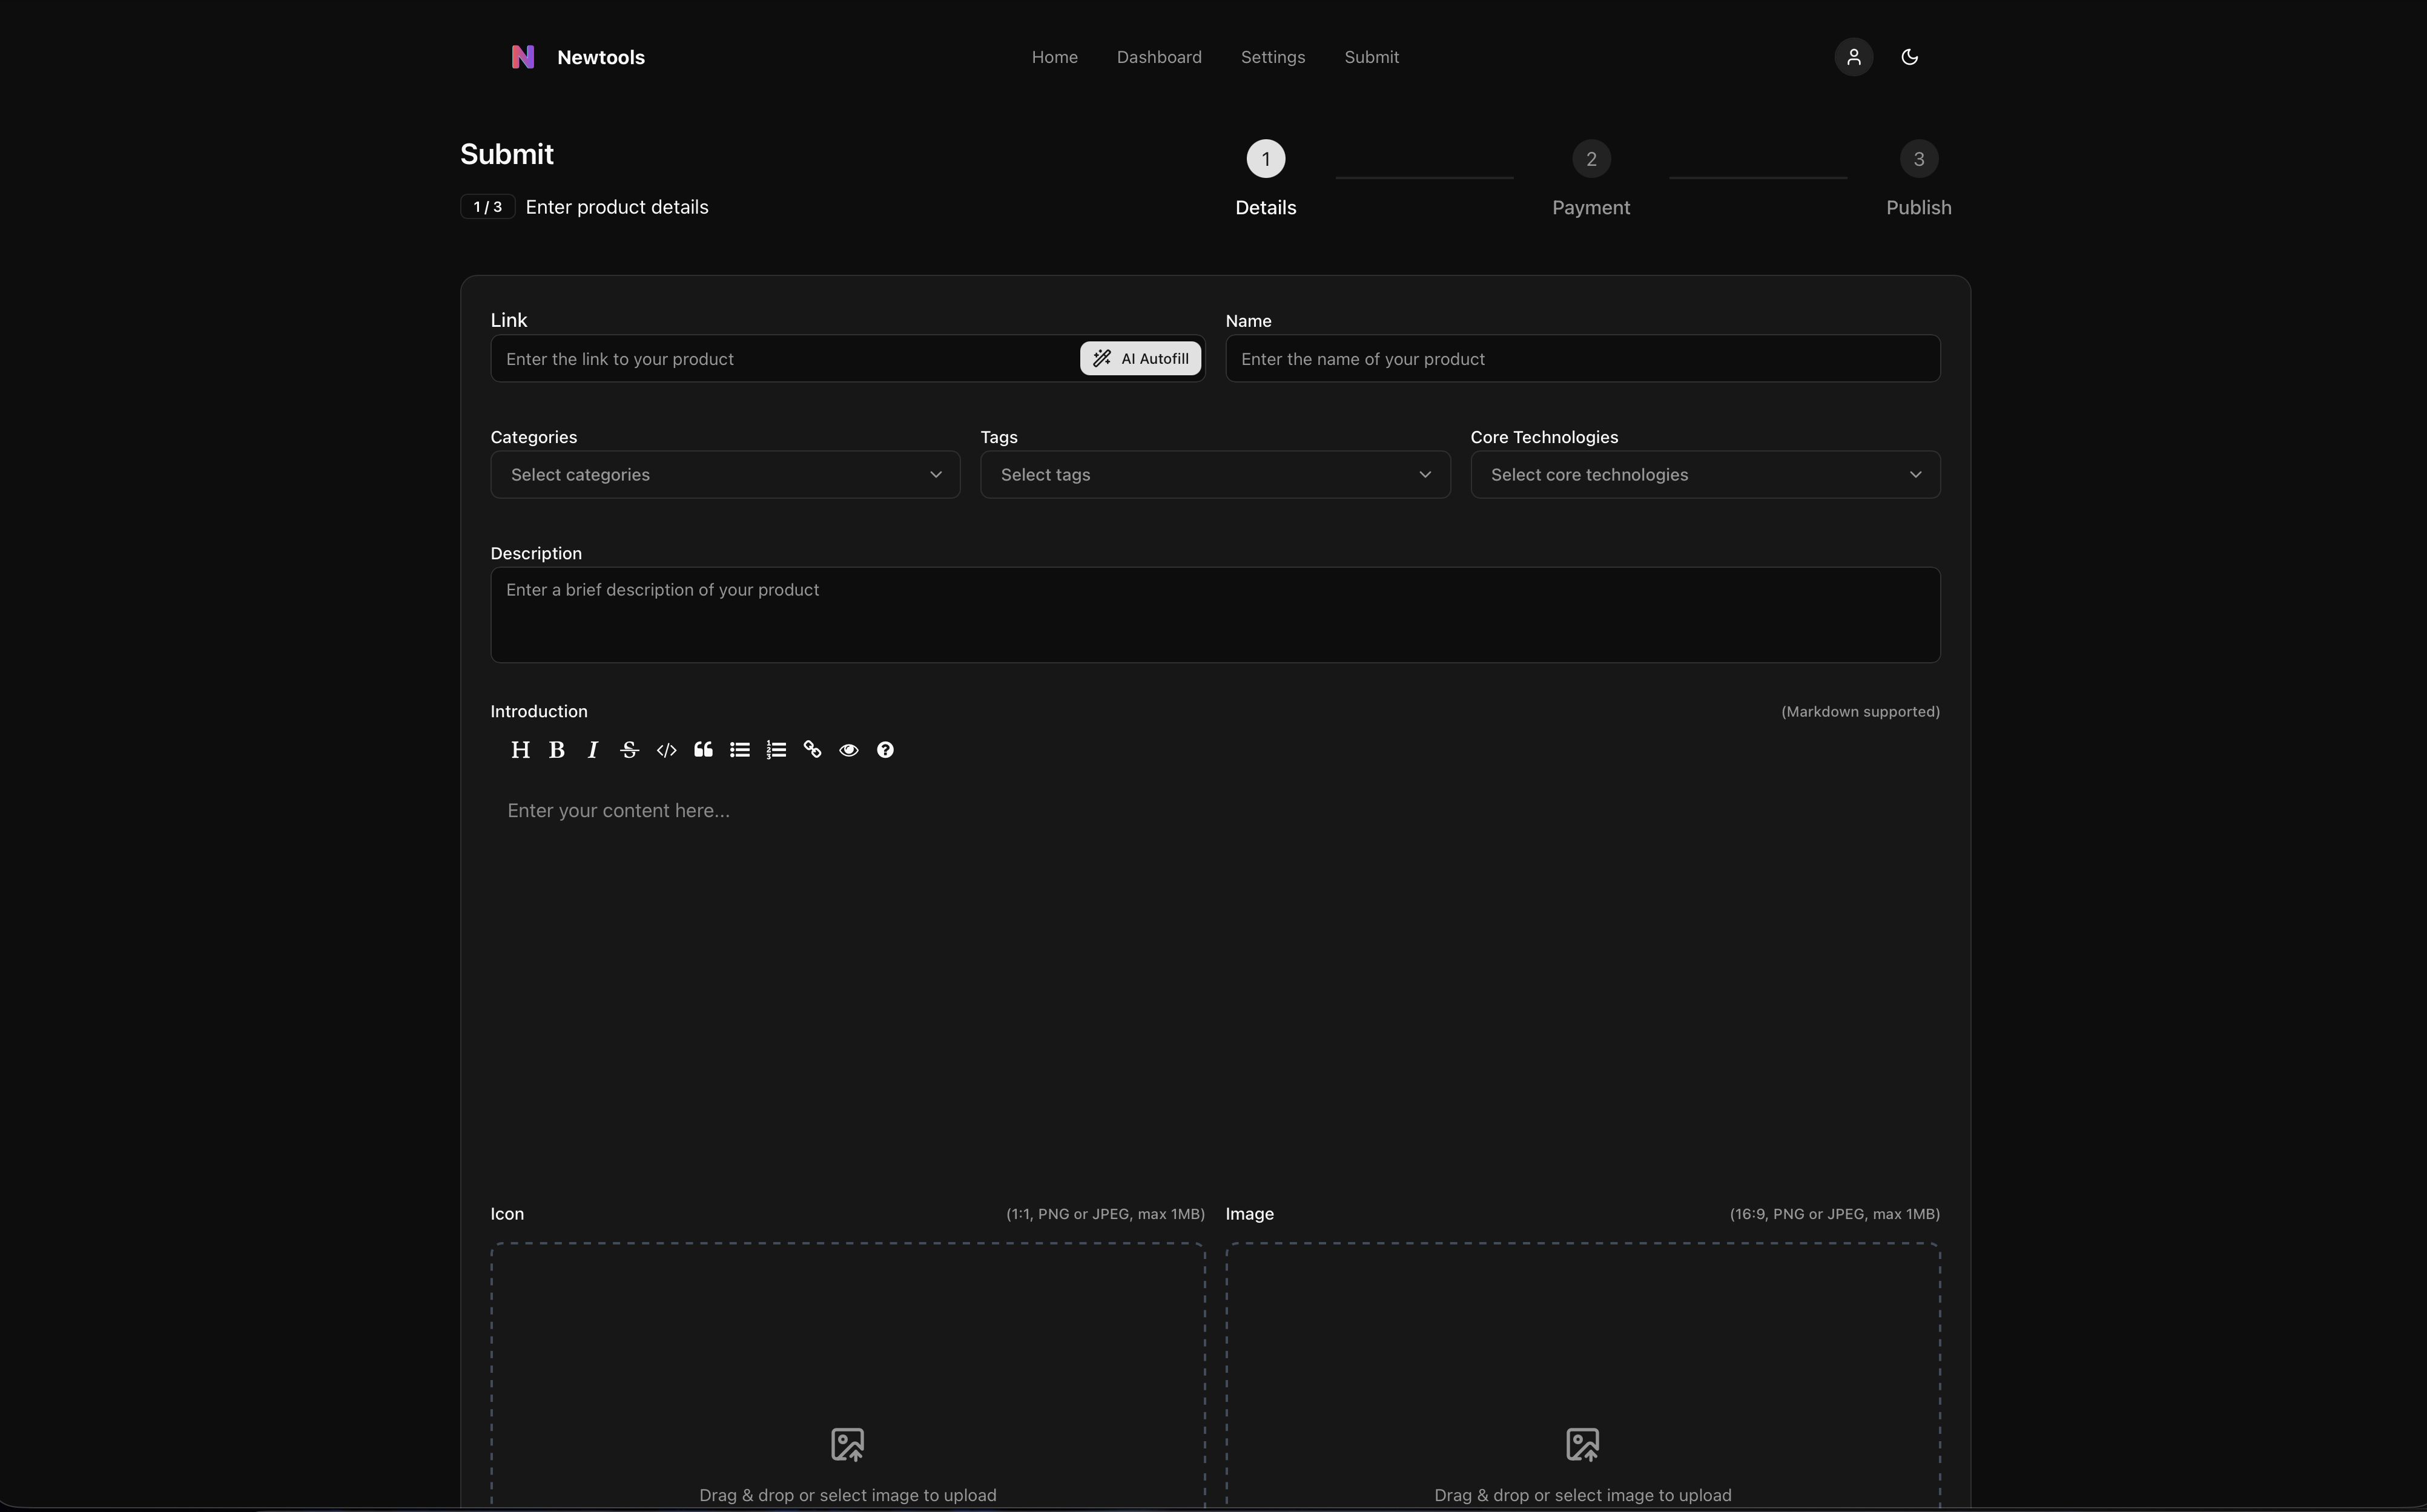Run AI Autofill for the product link

[1140, 358]
